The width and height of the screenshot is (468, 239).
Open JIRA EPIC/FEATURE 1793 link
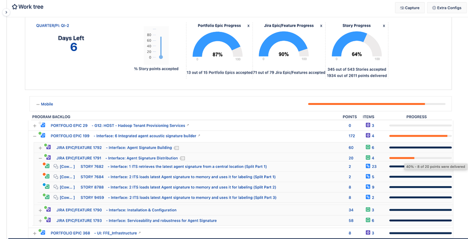79,220
